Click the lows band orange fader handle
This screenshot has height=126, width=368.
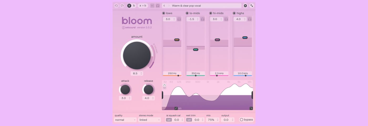coord(177,40)
